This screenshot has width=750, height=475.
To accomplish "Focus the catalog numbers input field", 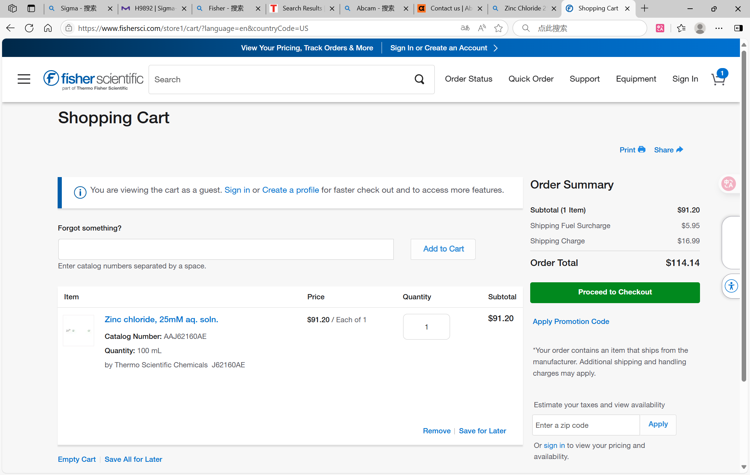I will 226,249.
